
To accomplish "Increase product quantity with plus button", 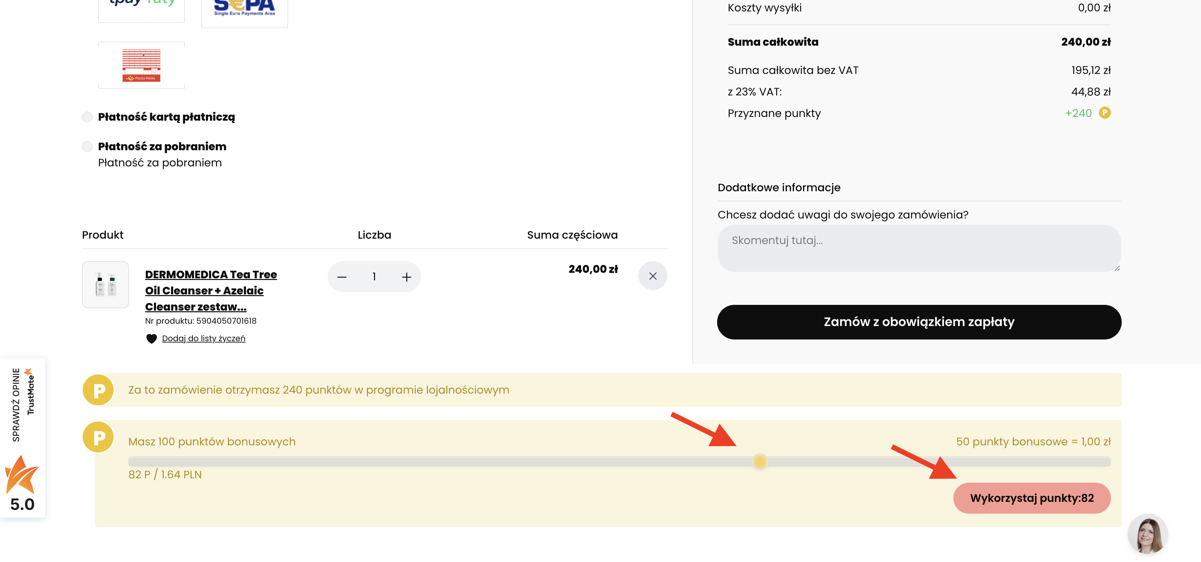I will tap(407, 277).
